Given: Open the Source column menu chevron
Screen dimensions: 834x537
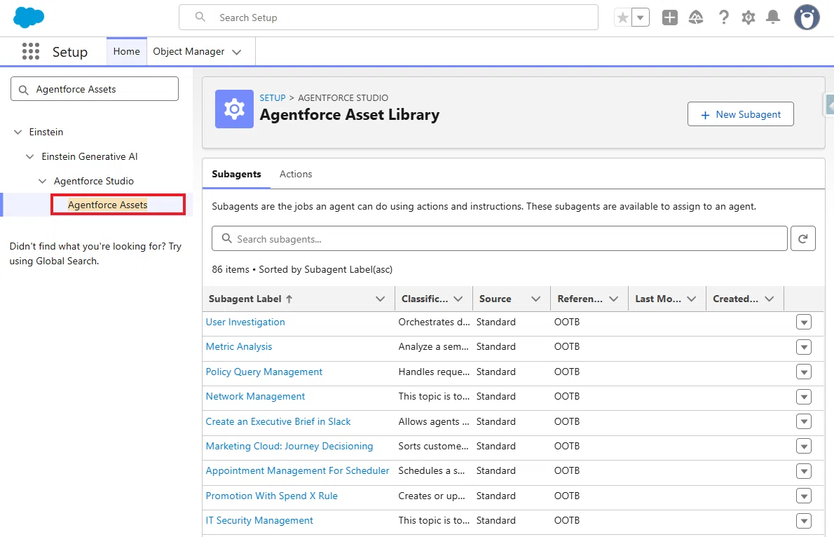Looking at the screenshot, I should pos(535,299).
